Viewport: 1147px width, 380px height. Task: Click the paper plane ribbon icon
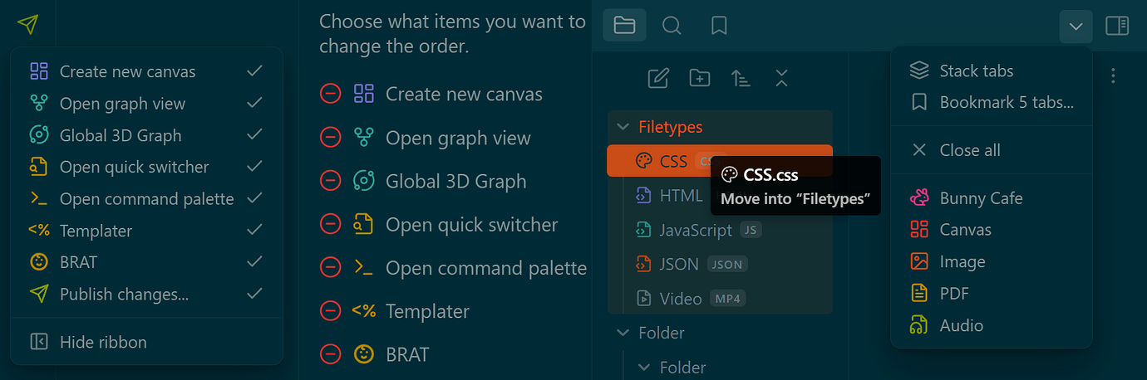pyautogui.click(x=27, y=25)
